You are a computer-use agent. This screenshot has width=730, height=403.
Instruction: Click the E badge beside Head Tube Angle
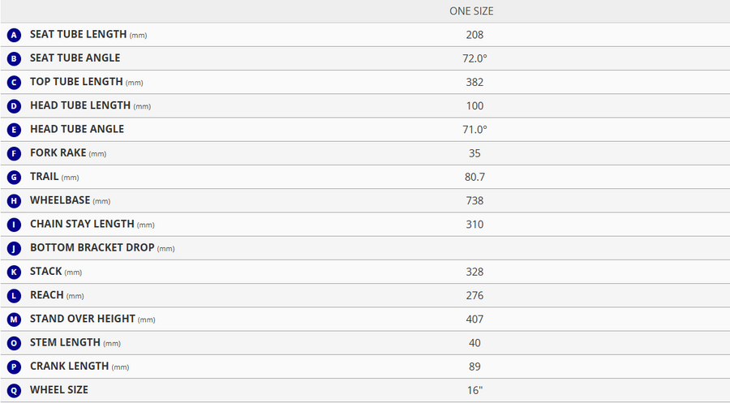coord(14,130)
